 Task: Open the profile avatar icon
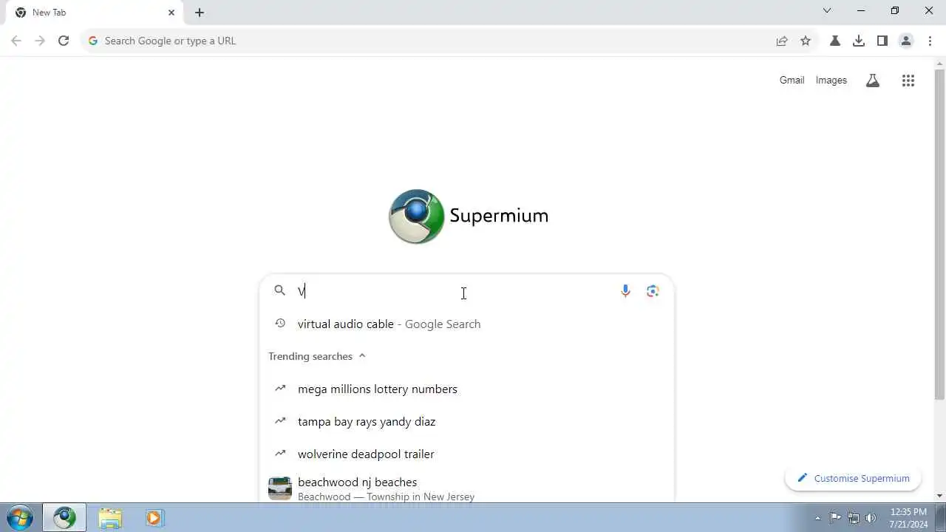coord(906,41)
